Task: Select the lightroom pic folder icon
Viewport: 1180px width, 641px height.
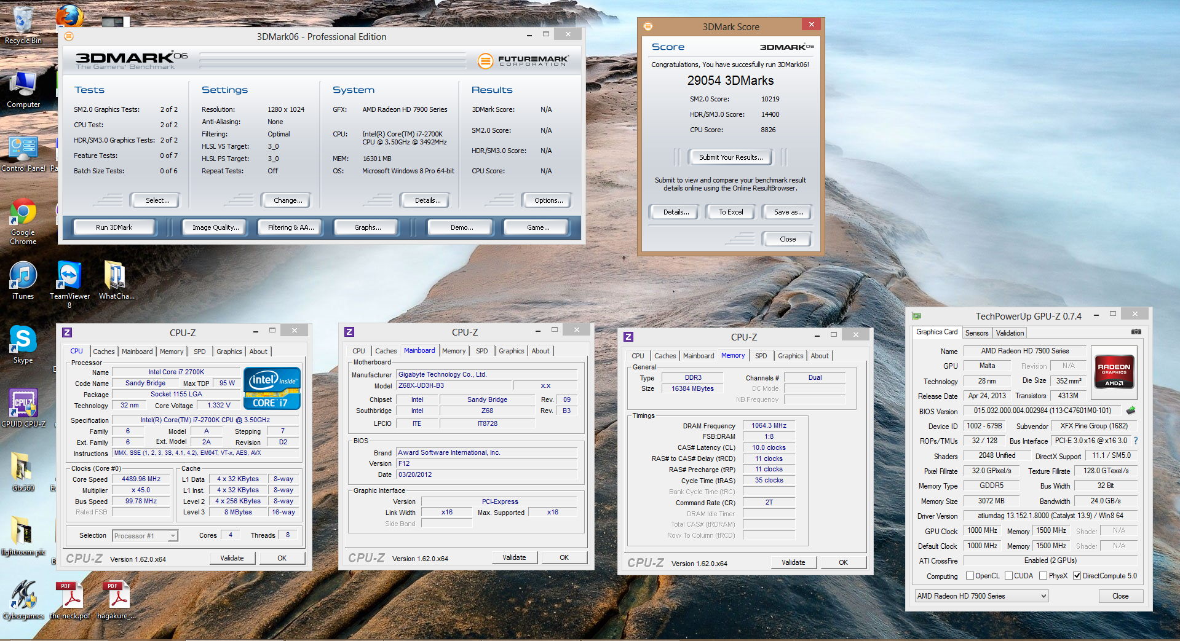Action: (x=23, y=536)
